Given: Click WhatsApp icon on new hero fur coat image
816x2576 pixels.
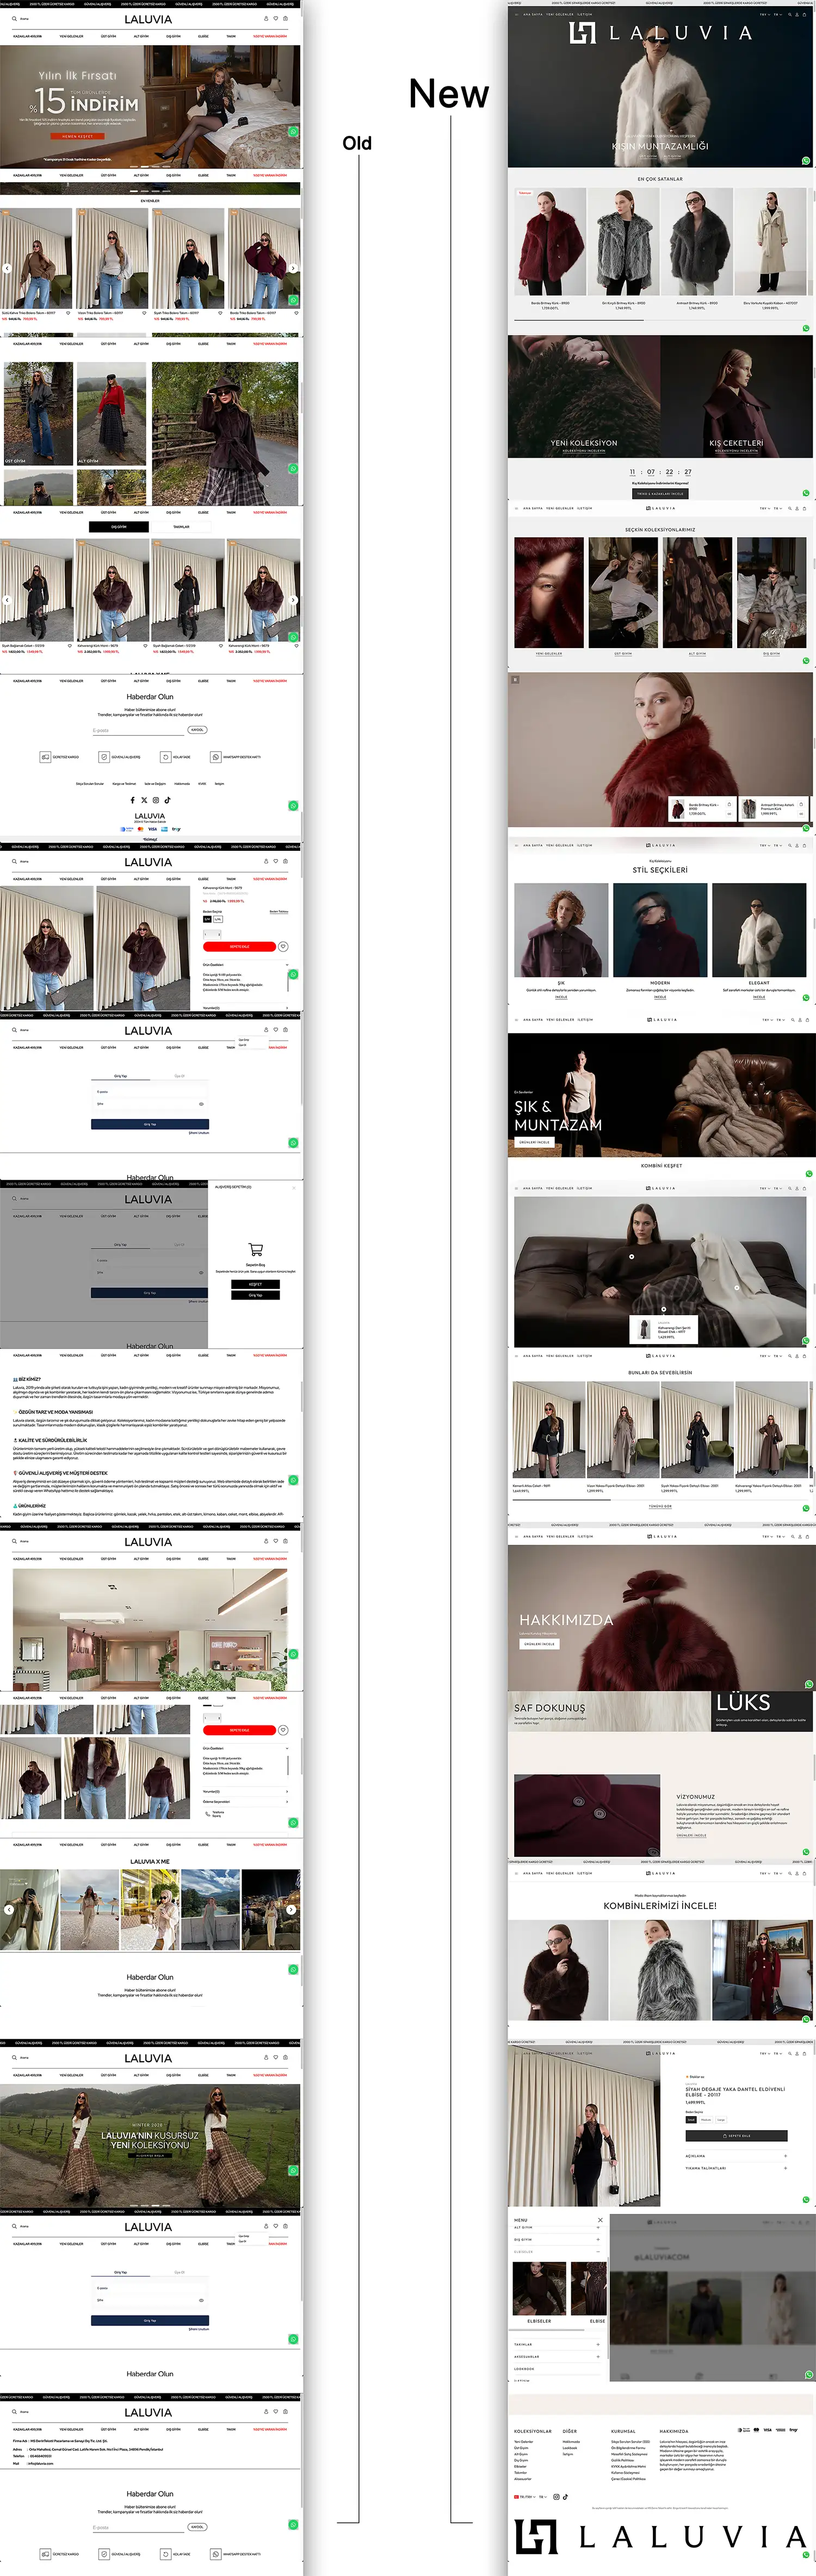Looking at the screenshot, I should 806,160.
